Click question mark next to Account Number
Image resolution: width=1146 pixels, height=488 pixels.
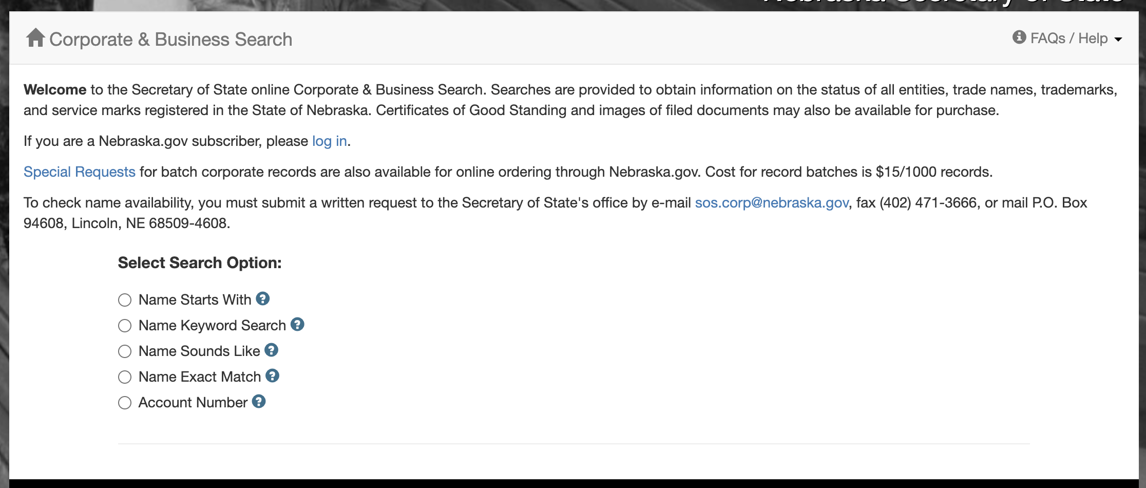coord(259,401)
